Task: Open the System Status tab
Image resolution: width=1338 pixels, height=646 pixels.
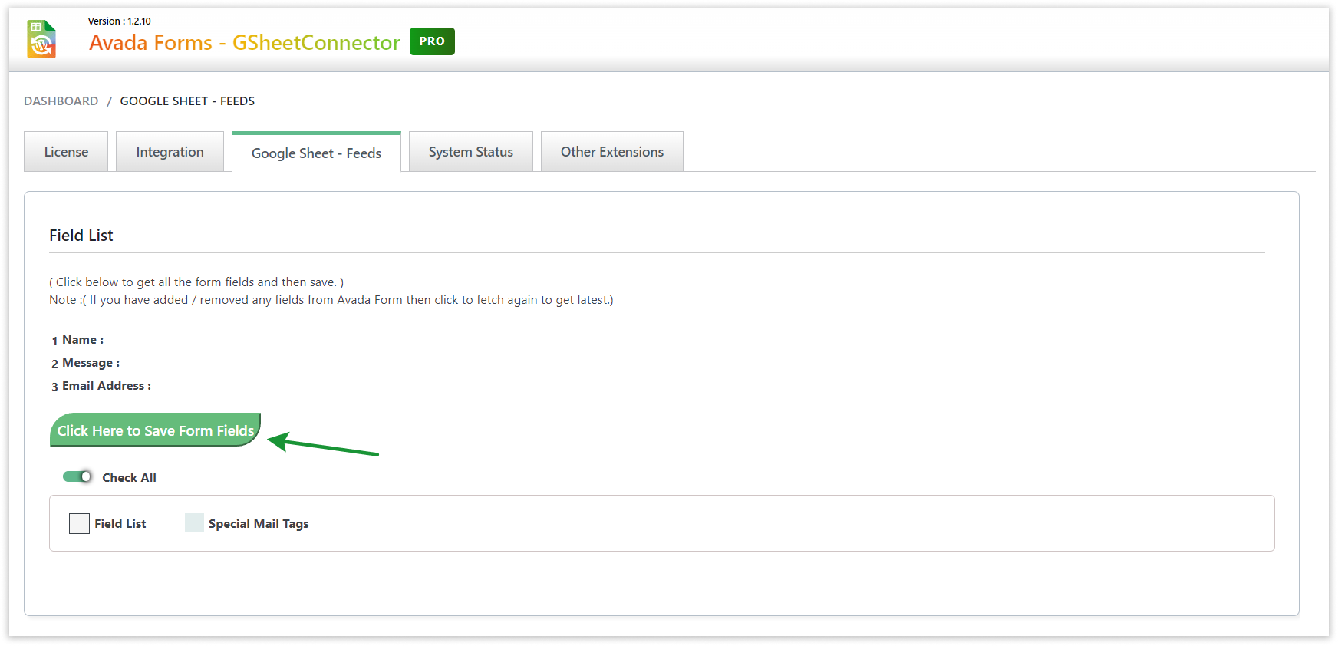Action: pos(471,152)
